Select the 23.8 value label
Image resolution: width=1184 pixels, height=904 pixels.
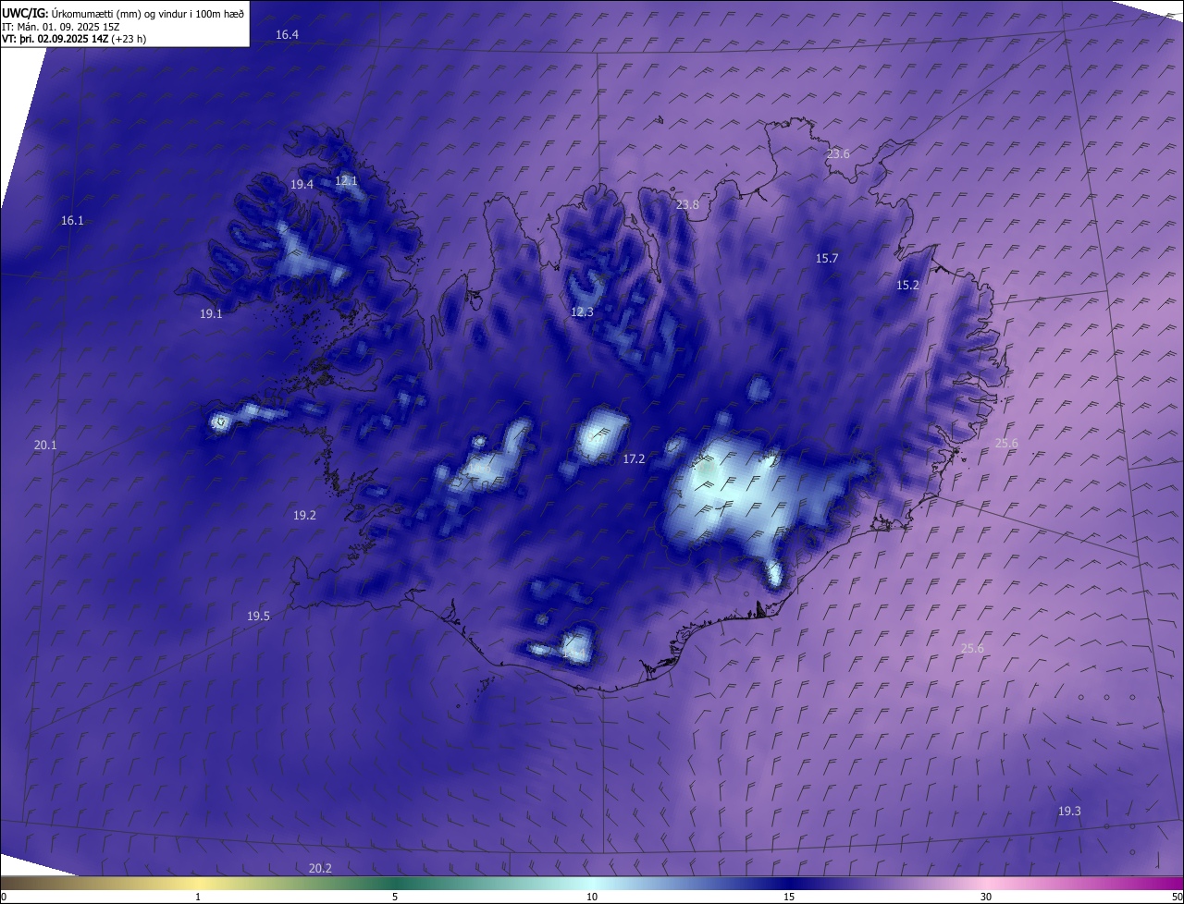(x=687, y=205)
